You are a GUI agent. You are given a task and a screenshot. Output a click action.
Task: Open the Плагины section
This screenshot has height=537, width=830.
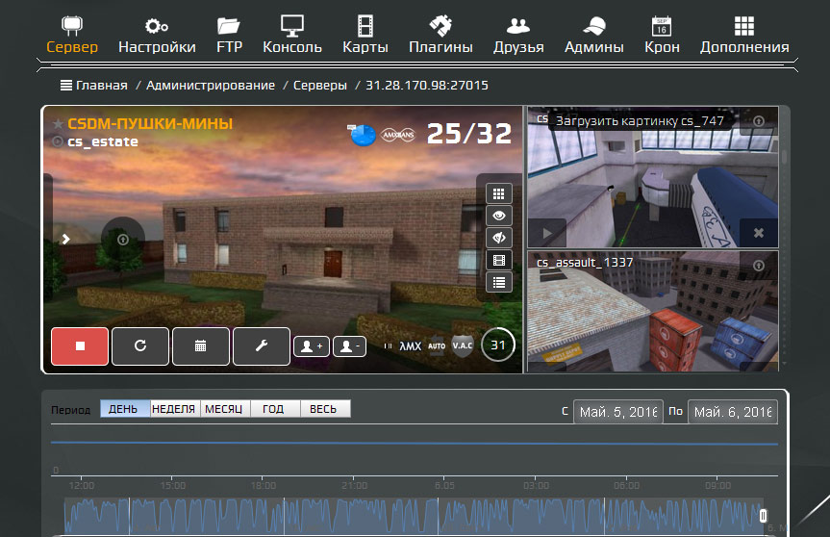click(440, 35)
